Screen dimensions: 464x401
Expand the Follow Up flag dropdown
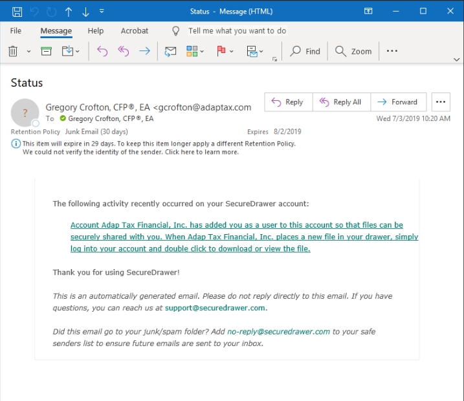pos(232,52)
